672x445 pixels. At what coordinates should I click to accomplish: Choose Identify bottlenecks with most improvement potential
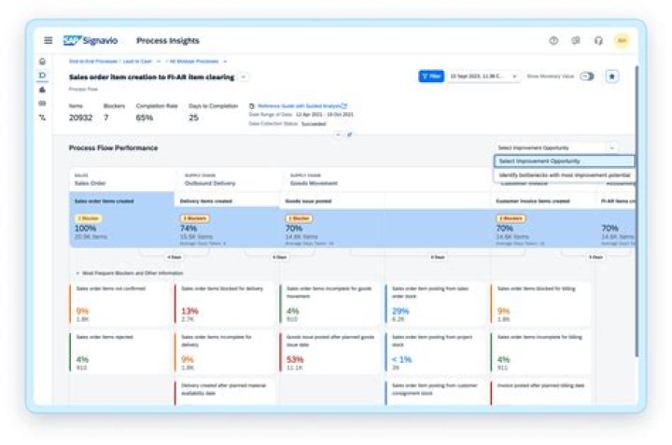[x=564, y=175]
